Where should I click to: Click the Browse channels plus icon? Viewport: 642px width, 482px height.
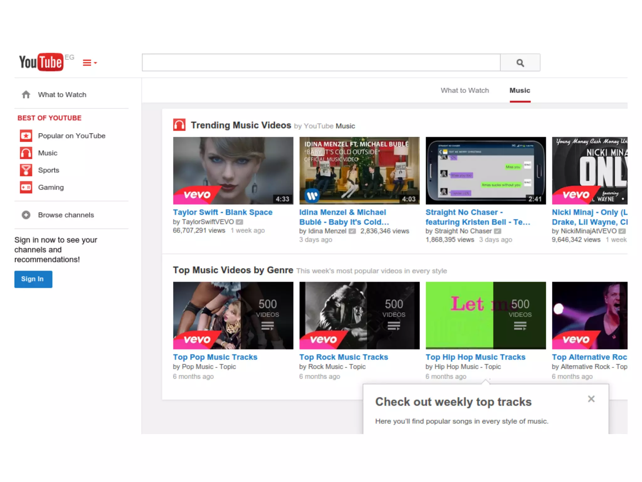26,215
